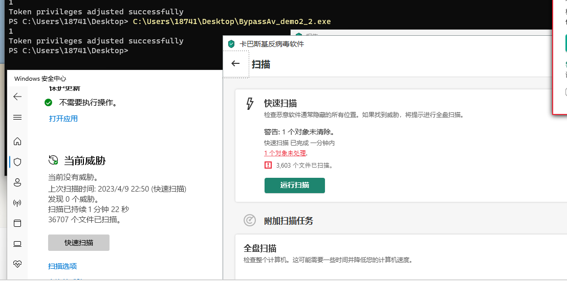567x281 pixels.
Task: Click the 警告: 1 个对象未清除 text
Action: 299,132
